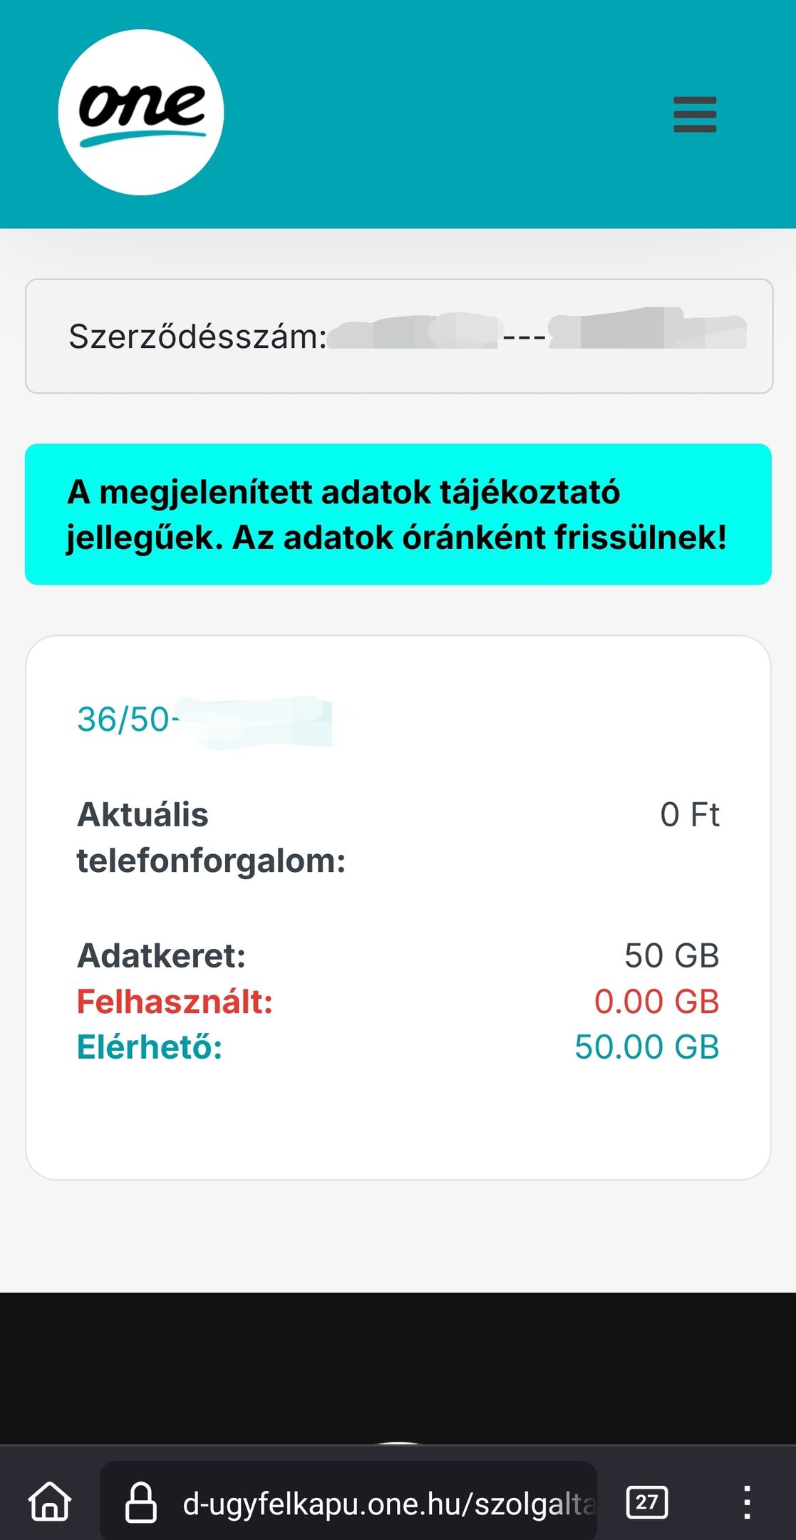Tap the One logo in header
The width and height of the screenshot is (796, 1540).
point(141,113)
